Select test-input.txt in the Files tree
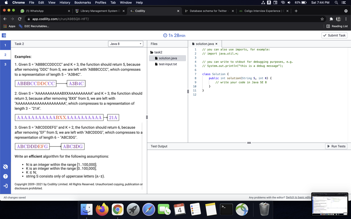Image resolution: width=351 pixels, height=219 pixels. [x=167, y=64]
